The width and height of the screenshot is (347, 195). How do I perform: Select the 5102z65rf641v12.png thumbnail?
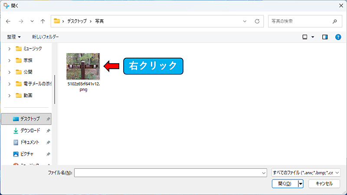[x=83, y=66]
